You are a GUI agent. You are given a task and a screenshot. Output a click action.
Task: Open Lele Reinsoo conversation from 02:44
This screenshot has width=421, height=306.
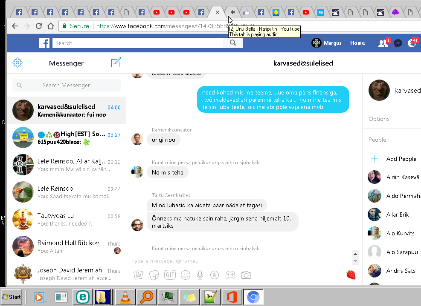(66, 192)
